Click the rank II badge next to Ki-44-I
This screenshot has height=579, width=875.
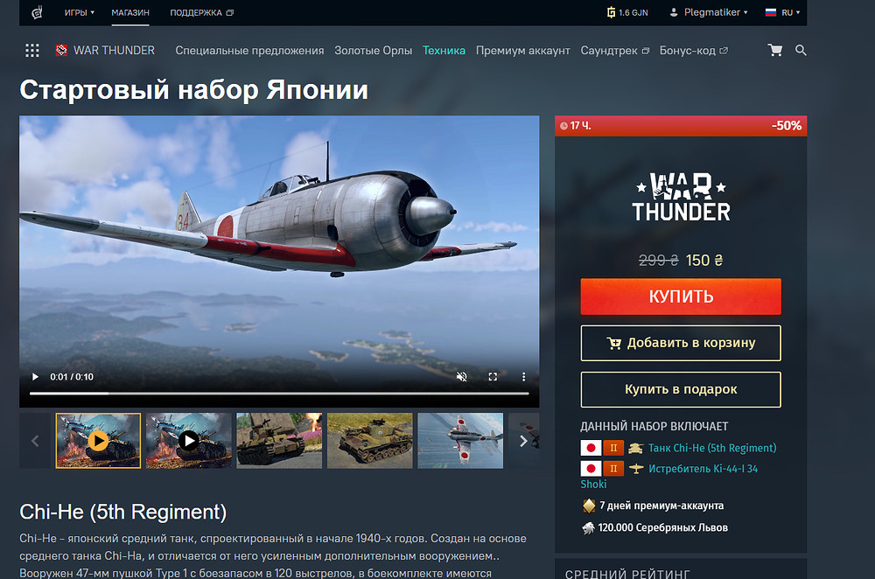click(613, 469)
